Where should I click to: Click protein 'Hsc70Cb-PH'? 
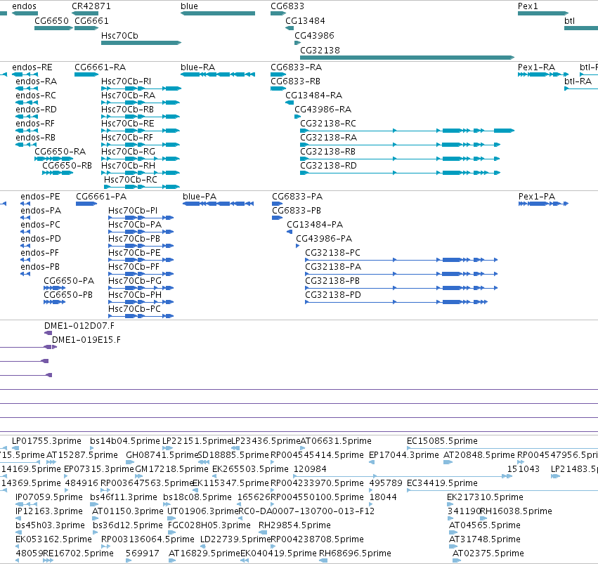click(135, 295)
